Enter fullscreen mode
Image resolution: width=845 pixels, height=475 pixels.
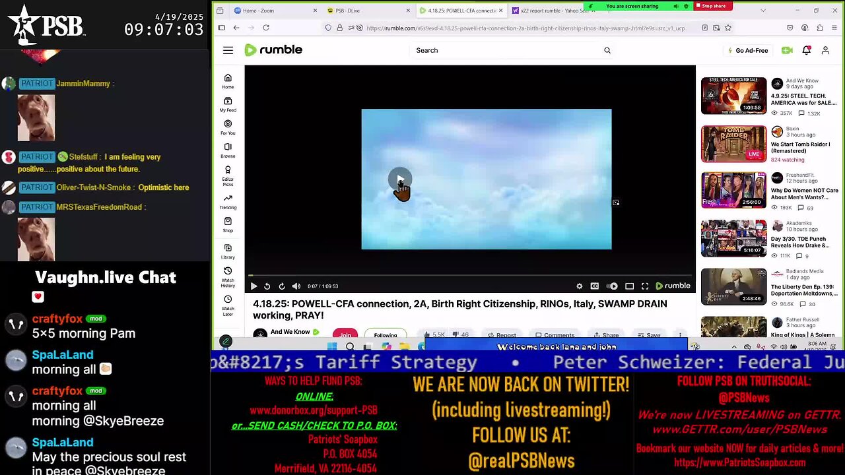(x=645, y=286)
